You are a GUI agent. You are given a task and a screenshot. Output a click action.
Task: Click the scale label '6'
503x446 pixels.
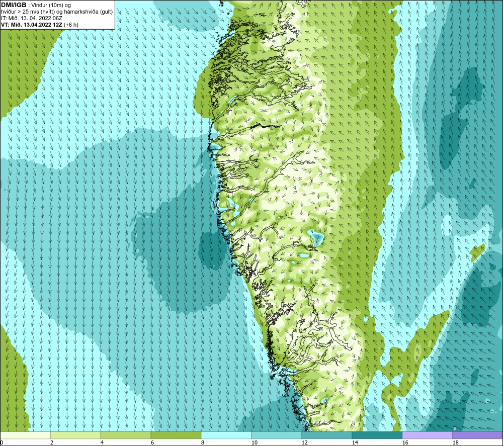(152, 443)
